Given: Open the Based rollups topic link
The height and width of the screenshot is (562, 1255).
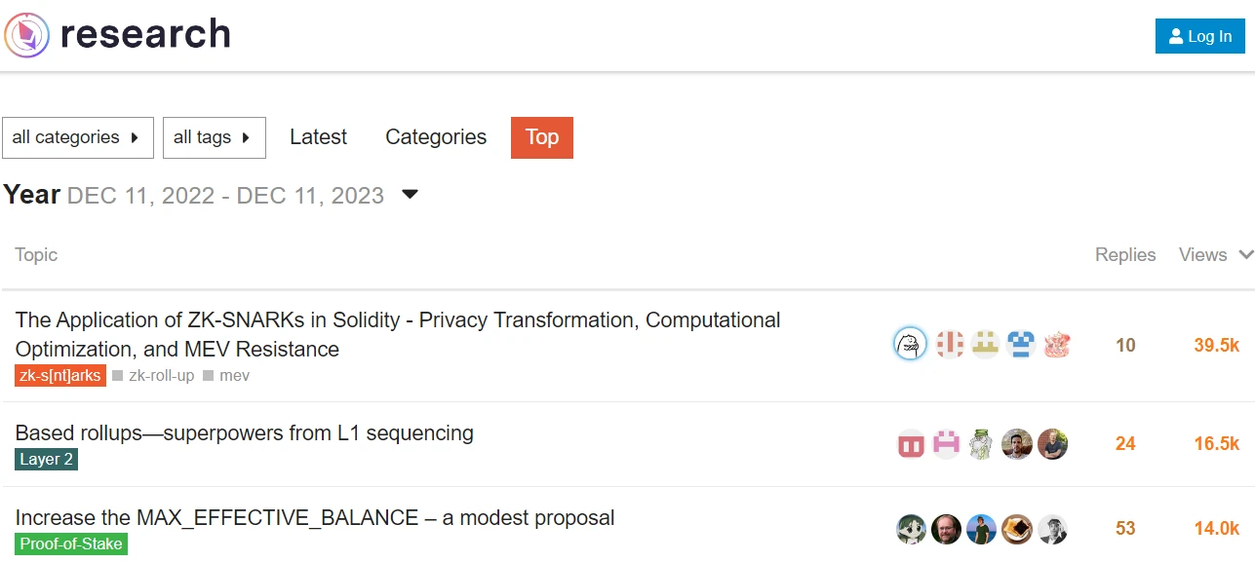Looking at the screenshot, I should (245, 433).
